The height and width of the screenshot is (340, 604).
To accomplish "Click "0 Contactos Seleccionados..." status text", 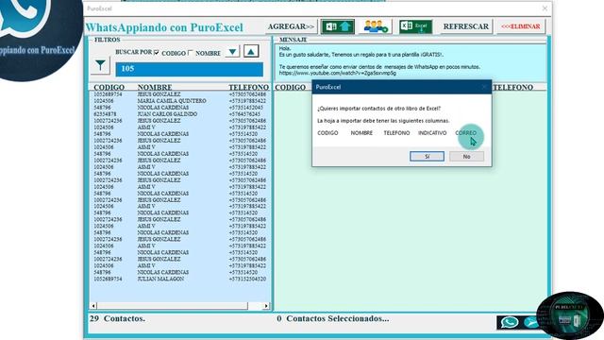I will click(x=333, y=319).
